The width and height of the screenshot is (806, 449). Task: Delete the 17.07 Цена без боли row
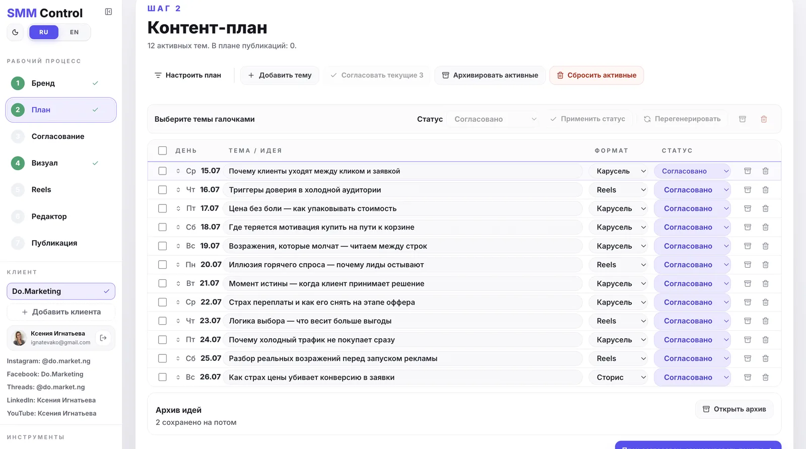coord(765,208)
